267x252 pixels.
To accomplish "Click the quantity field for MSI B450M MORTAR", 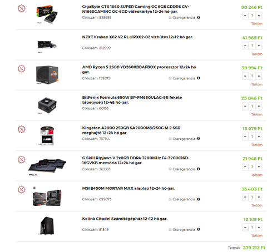I will click(x=252, y=197).
